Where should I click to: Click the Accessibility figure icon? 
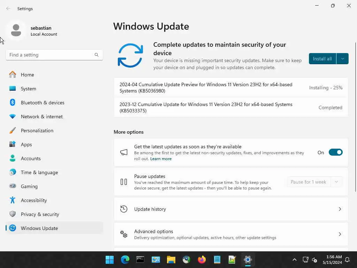[13, 200]
